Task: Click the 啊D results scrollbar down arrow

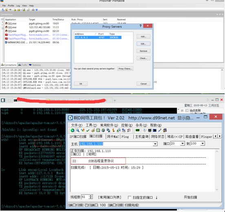Action: pos(217,190)
